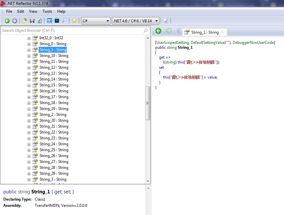Click property icon of String_15 row
This screenshot has height=215, width=284.
click(x=35, y=85)
